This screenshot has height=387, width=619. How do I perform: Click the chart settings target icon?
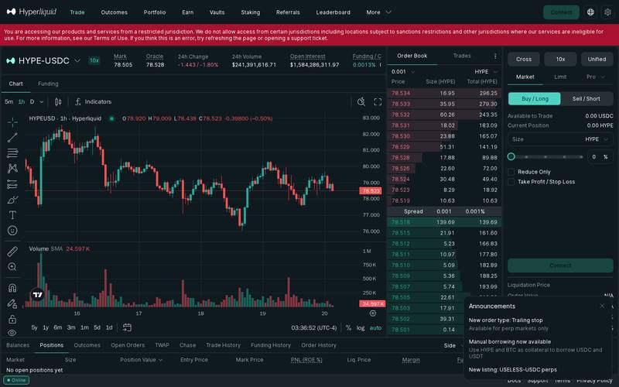(373, 313)
